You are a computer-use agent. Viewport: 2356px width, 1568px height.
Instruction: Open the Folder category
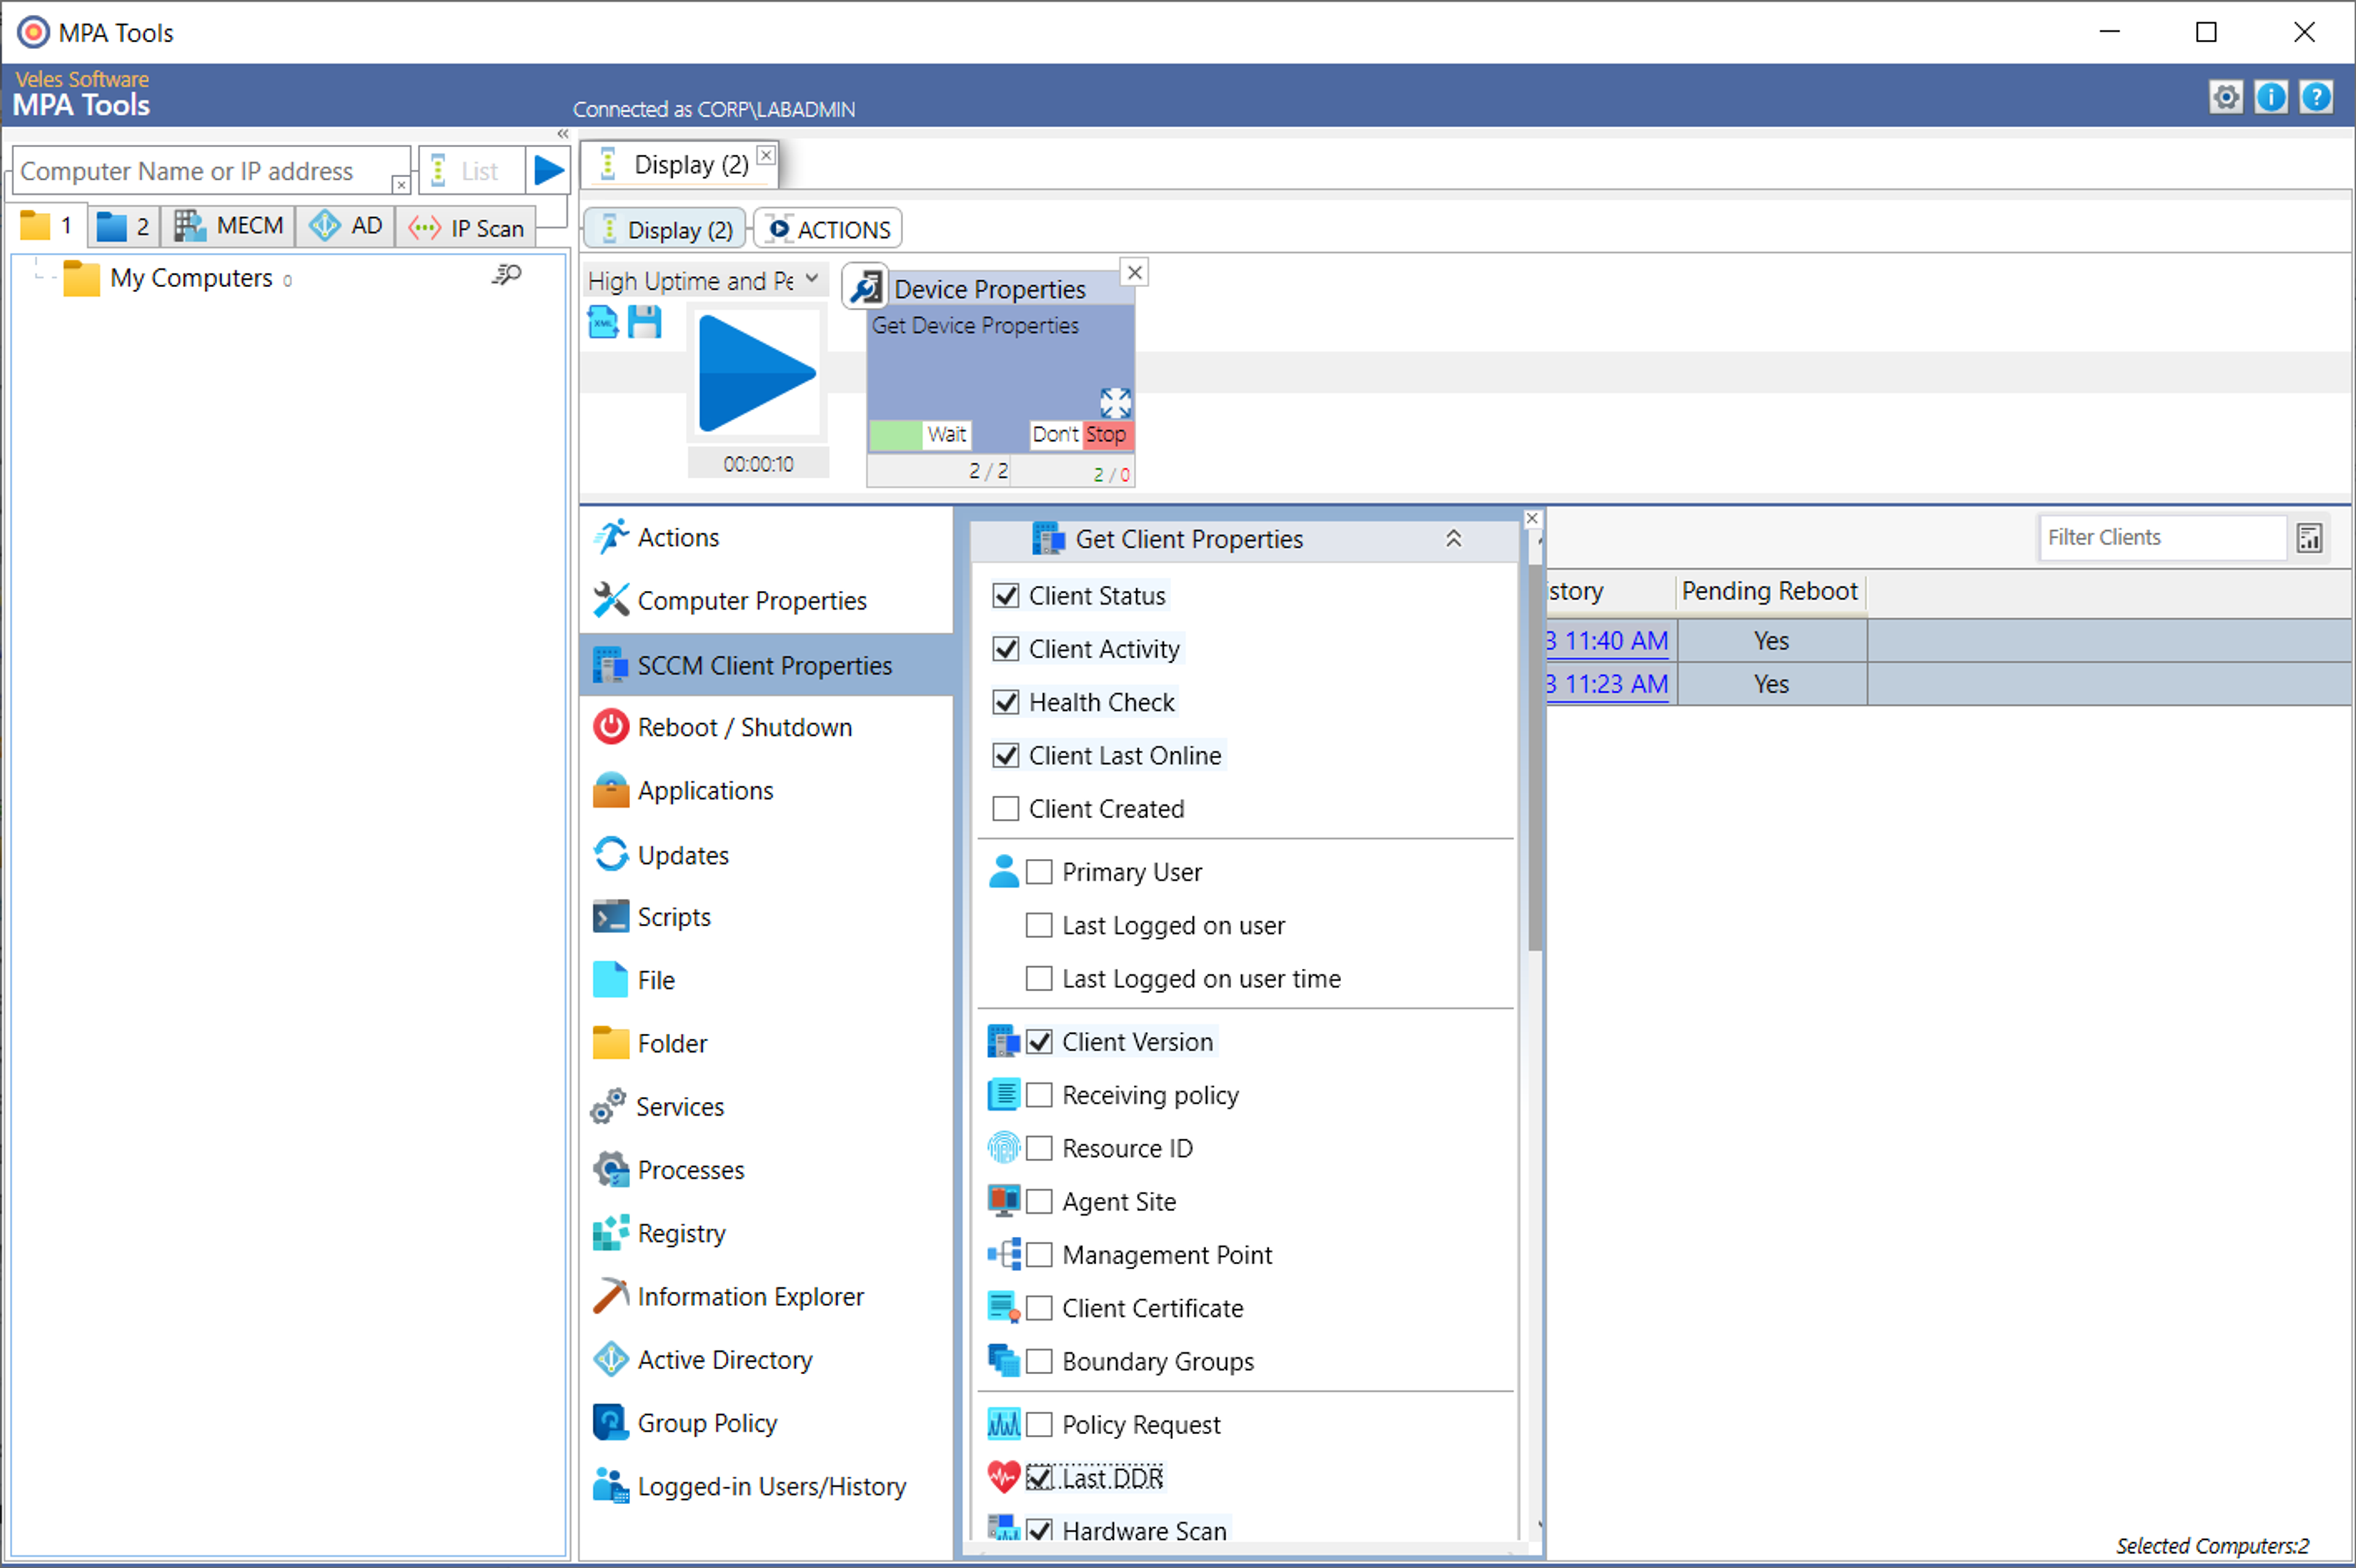[x=766, y=1043]
